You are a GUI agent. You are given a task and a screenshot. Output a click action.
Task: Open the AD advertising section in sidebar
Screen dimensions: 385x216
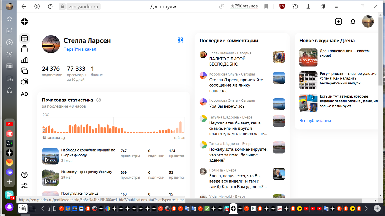(24, 94)
